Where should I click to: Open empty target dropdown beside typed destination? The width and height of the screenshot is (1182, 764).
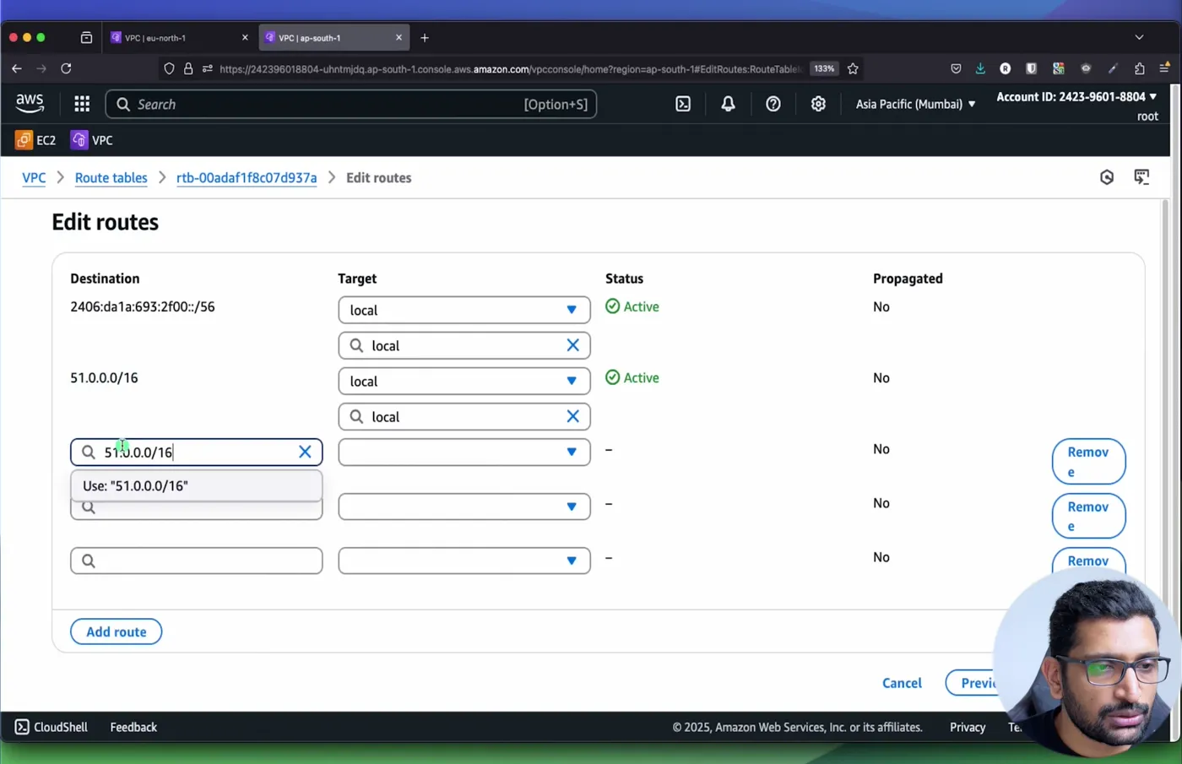coord(464,452)
